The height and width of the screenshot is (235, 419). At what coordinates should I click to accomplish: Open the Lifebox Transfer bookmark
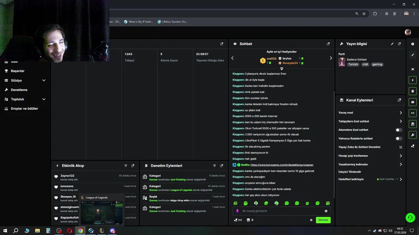click(172, 22)
